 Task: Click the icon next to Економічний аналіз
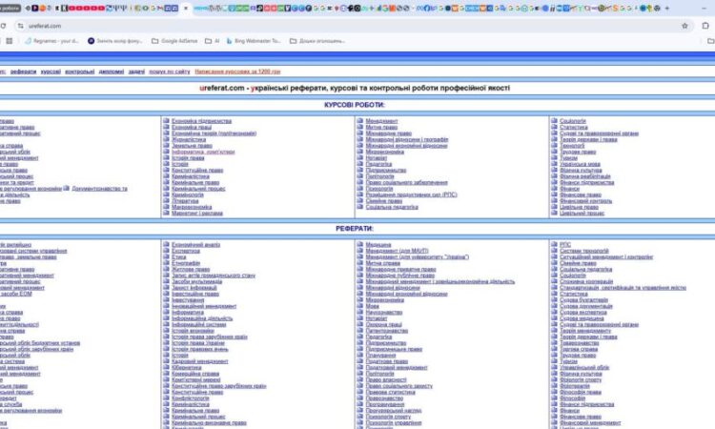[x=166, y=244]
